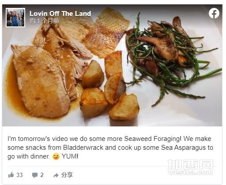Open the dinner plate photo
Image resolution: width=226 pixels, height=185 pixels.
coord(112,65)
